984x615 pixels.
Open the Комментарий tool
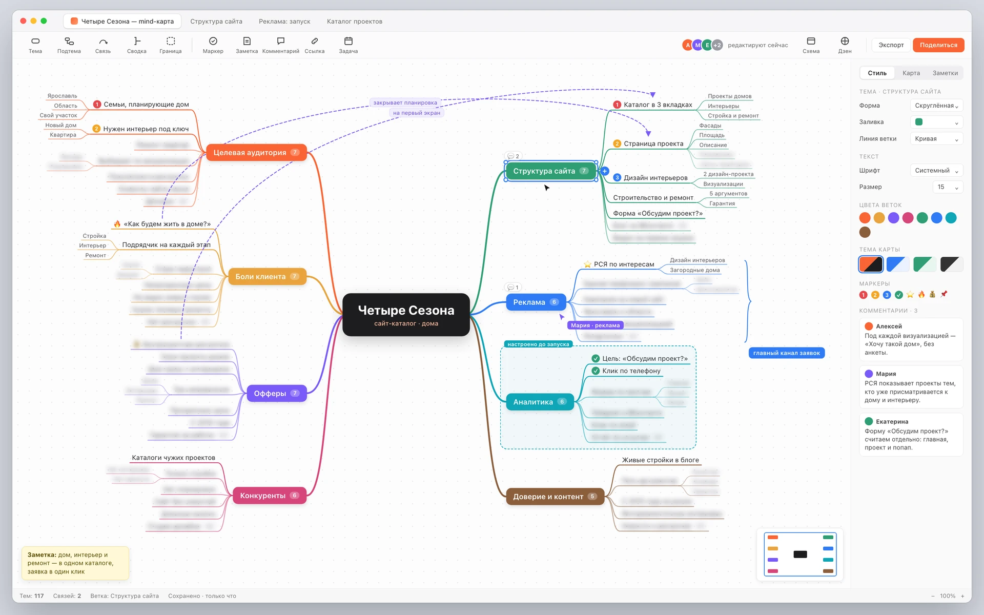click(x=281, y=45)
